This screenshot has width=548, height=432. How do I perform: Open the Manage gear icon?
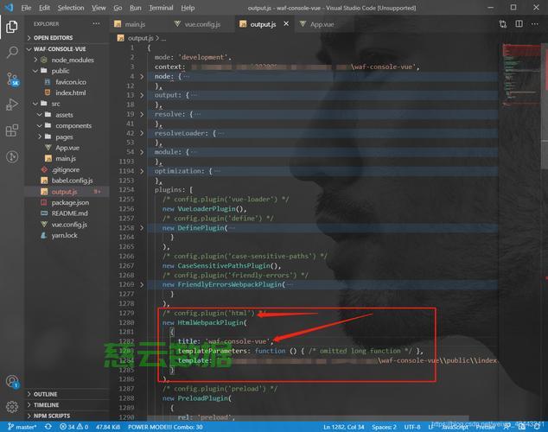pos(12,406)
